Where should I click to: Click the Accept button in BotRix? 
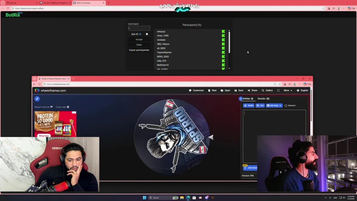pos(139,39)
